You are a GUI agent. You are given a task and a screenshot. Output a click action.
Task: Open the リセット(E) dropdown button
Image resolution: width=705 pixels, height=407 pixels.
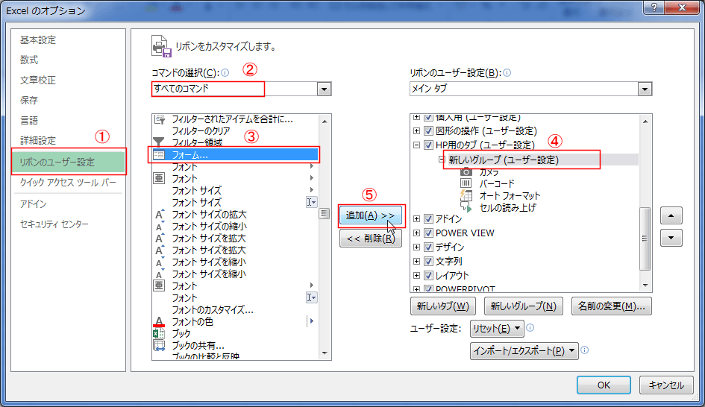(497, 329)
